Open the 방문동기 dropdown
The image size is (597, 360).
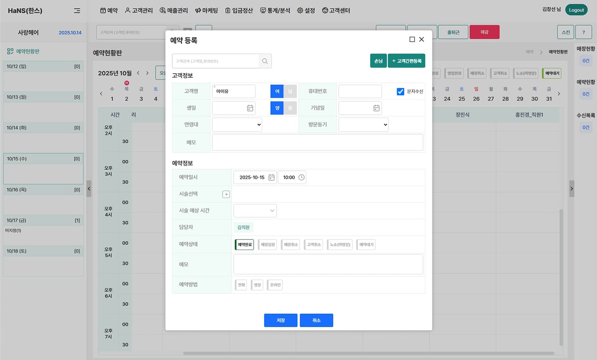(x=363, y=124)
